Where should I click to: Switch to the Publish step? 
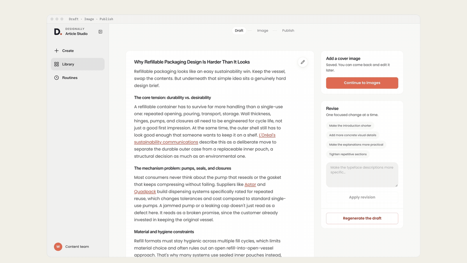coord(288,30)
